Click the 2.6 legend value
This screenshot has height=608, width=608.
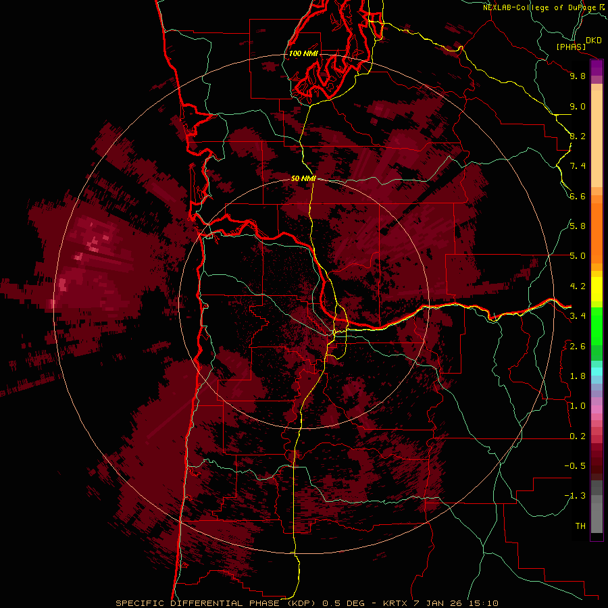pos(578,347)
